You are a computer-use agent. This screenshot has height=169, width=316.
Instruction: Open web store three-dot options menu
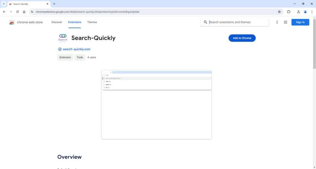point(277,22)
